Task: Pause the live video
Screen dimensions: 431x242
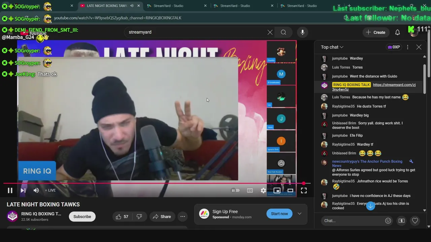Action: tap(10, 191)
